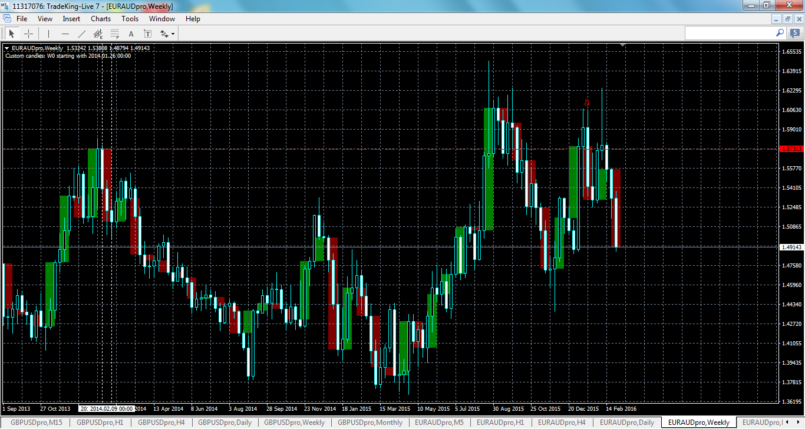
Task: Switch to the EURAUDpro,H1 chart tab
Action: [x=500, y=423]
